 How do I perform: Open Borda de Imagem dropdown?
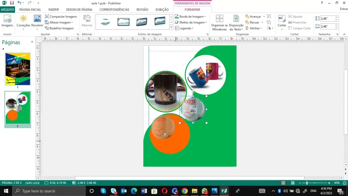click(x=190, y=17)
